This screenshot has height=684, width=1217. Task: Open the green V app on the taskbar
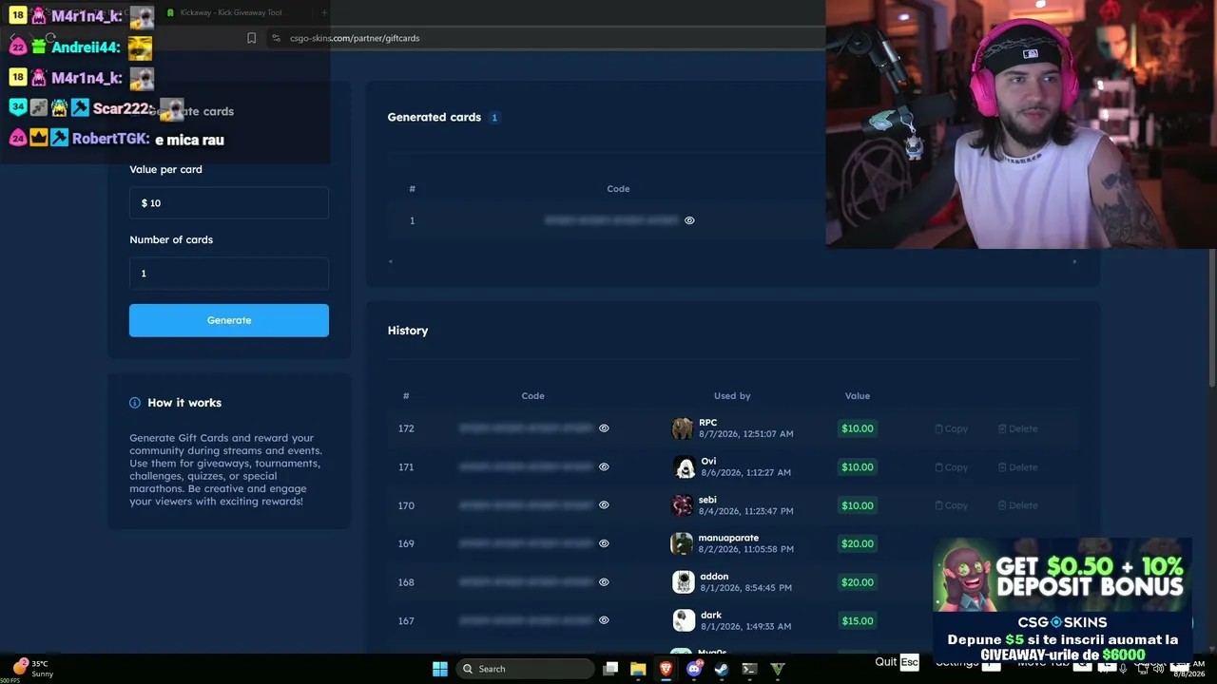pyautogui.click(x=778, y=669)
